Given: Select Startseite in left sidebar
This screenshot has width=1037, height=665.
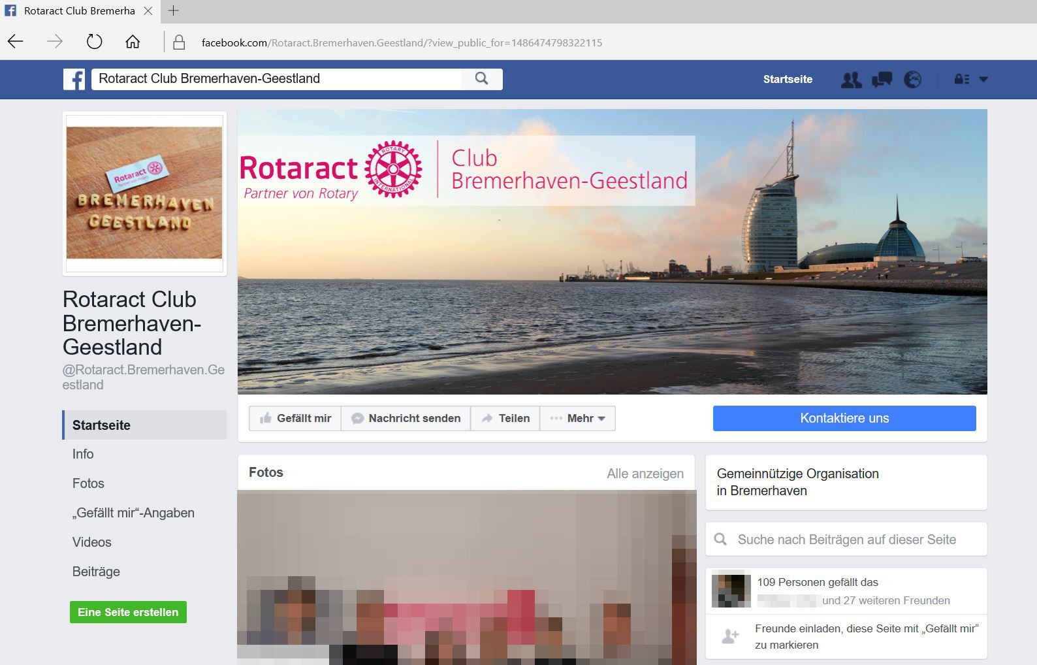Looking at the screenshot, I should coord(144,425).
